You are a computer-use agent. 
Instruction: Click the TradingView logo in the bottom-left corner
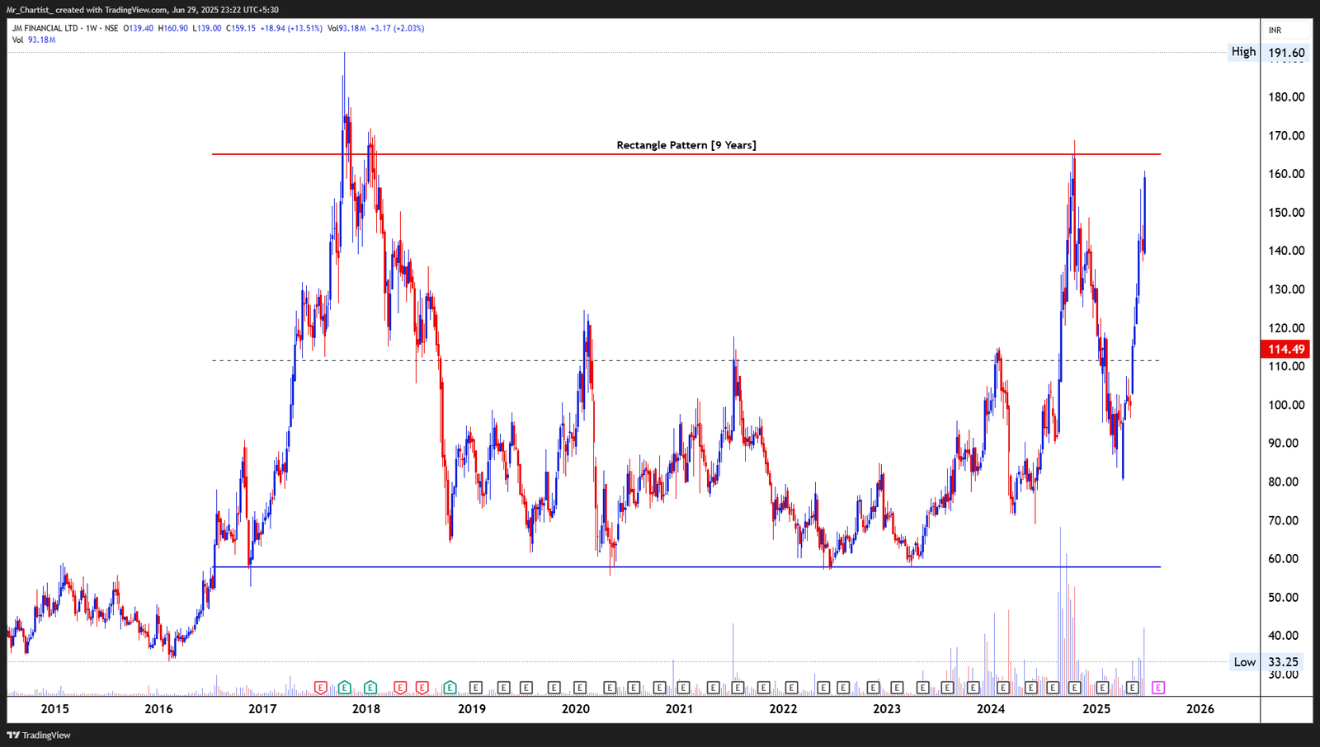pos(37,735)
